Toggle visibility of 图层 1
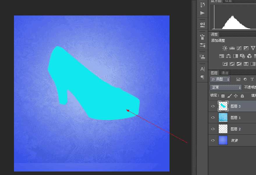The height and width of the screenshot is (175, 256). (x=213, y=117)
